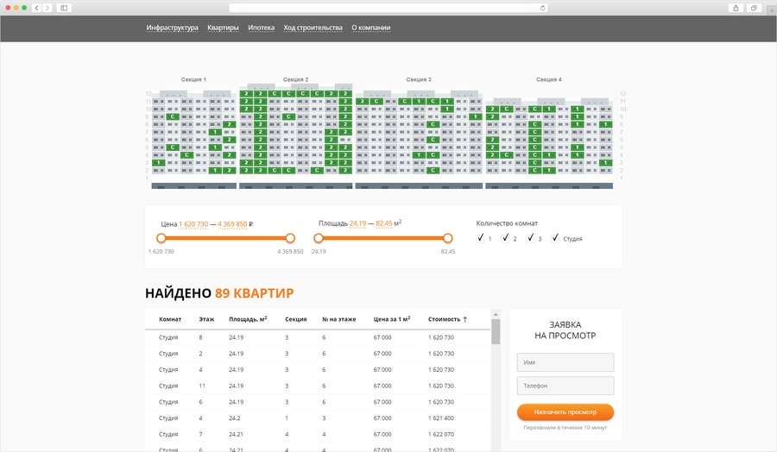Viewport: 777px width, 452px height.
Task: Click the right handle of the price slider
Action: coord(290,238)
